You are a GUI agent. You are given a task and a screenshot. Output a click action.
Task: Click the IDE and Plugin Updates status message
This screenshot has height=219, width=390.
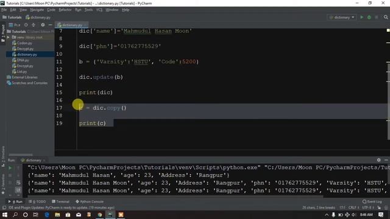pyautogui.click(x=61, y=207)
